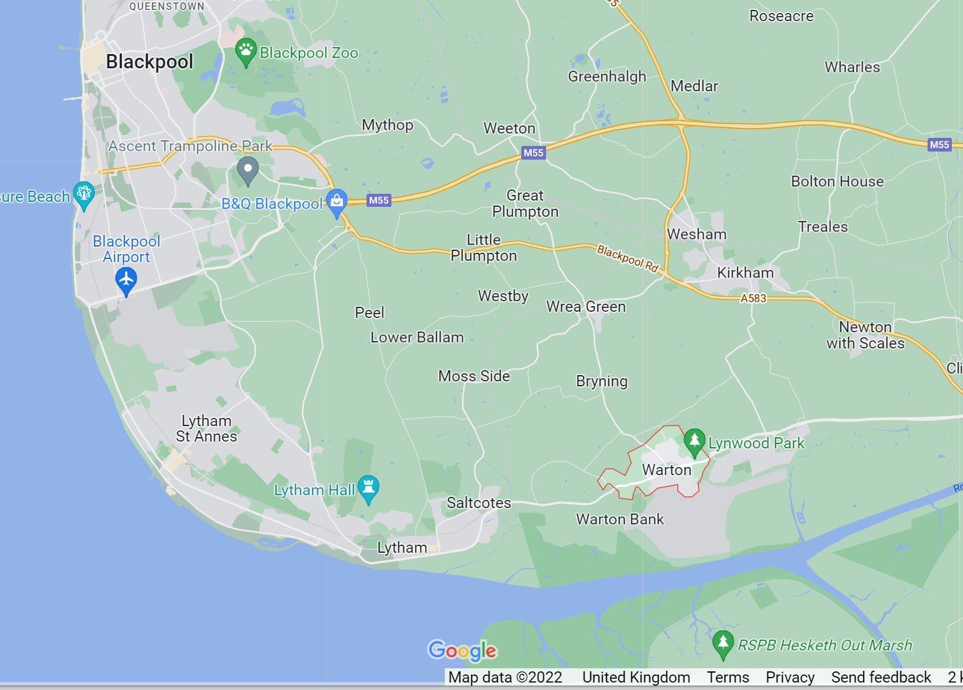Click the Lytham Hall castle marker

367,488
